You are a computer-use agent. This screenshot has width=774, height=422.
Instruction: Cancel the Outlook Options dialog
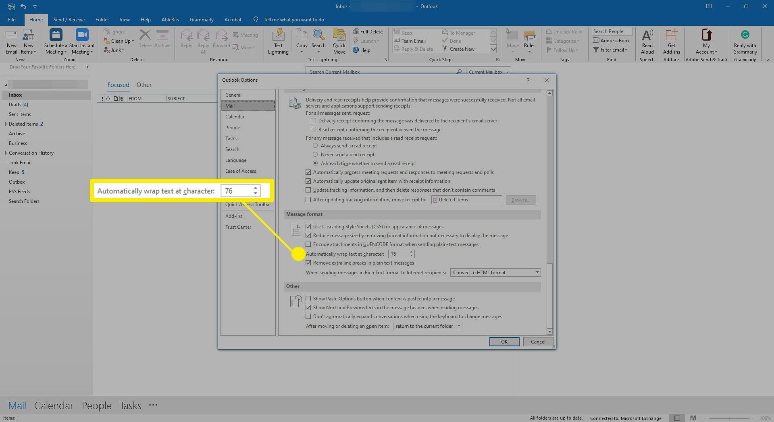point(538,341)
